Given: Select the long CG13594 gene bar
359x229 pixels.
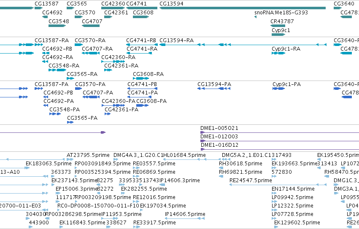Looking at the screenshot, I should [x=243, y=8].
